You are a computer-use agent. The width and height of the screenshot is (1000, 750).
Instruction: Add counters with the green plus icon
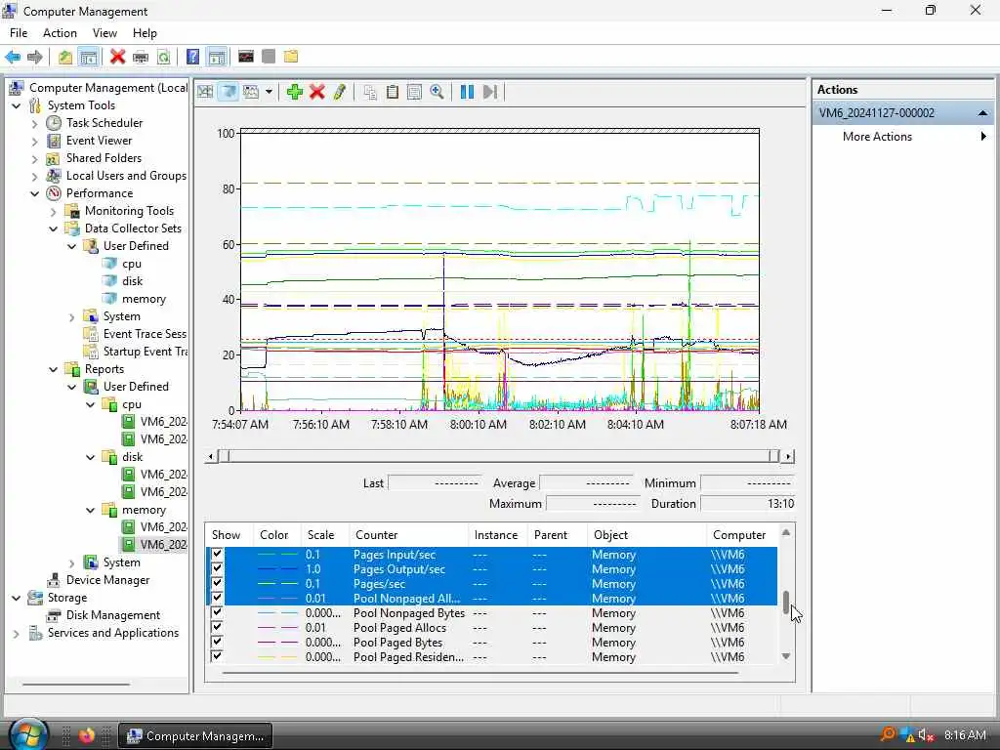tap(294, 92)
